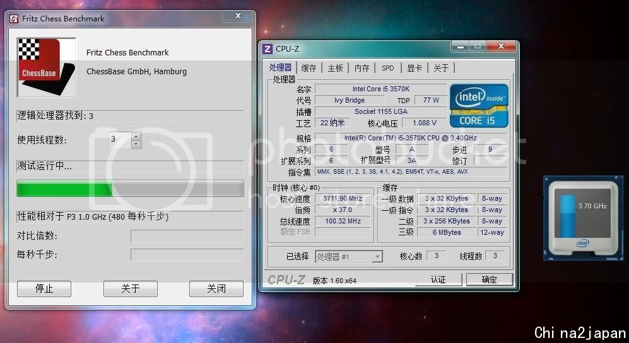Stop the benchmark with the 停止 button
The image size is (629, 343).
click(x=44, y=289)
